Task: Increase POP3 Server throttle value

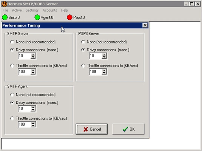Action: coord(104,70)
